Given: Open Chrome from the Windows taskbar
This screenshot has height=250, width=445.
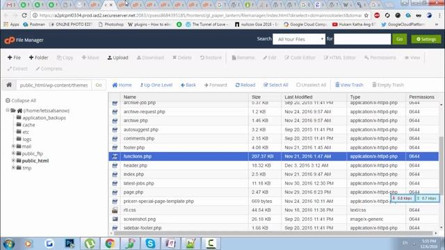Looking at the screenshot, I should pyautogui.click(x=110, y=243).
